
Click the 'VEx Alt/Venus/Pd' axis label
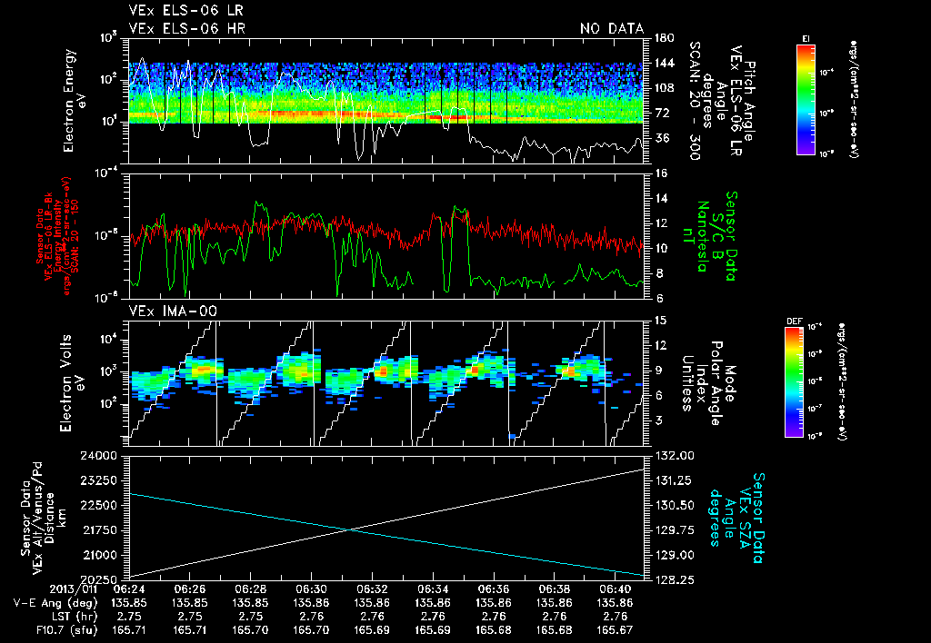[x=37, y=518]
